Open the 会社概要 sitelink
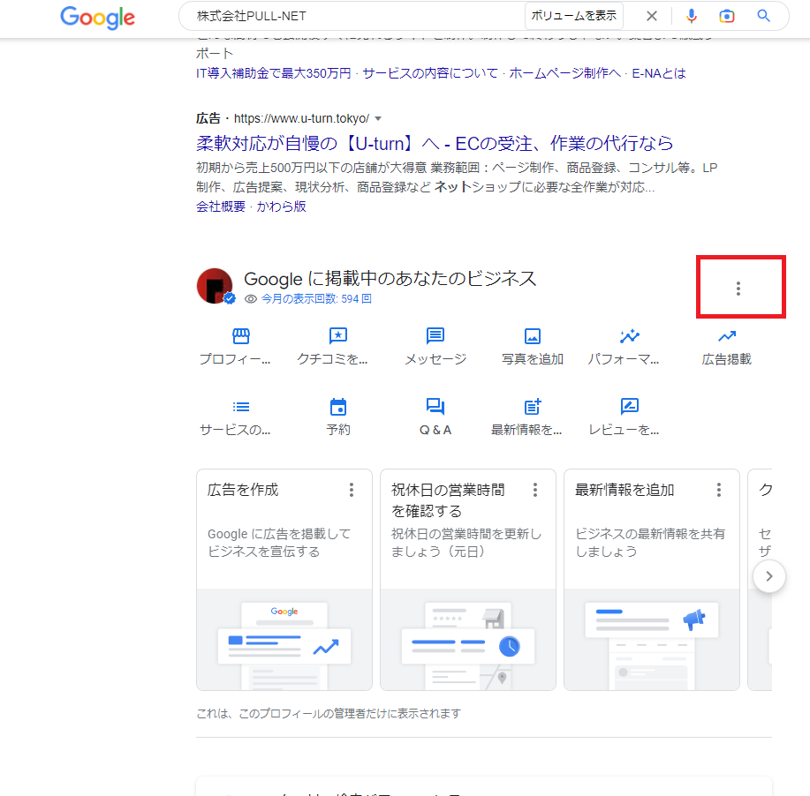 click(221, 207)
